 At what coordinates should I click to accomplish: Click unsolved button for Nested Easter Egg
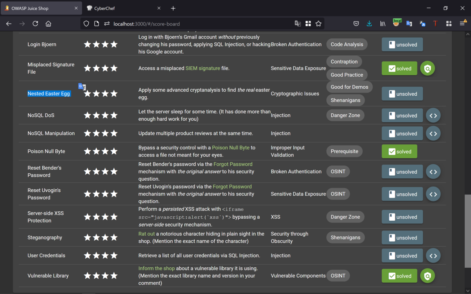point(402,94)
